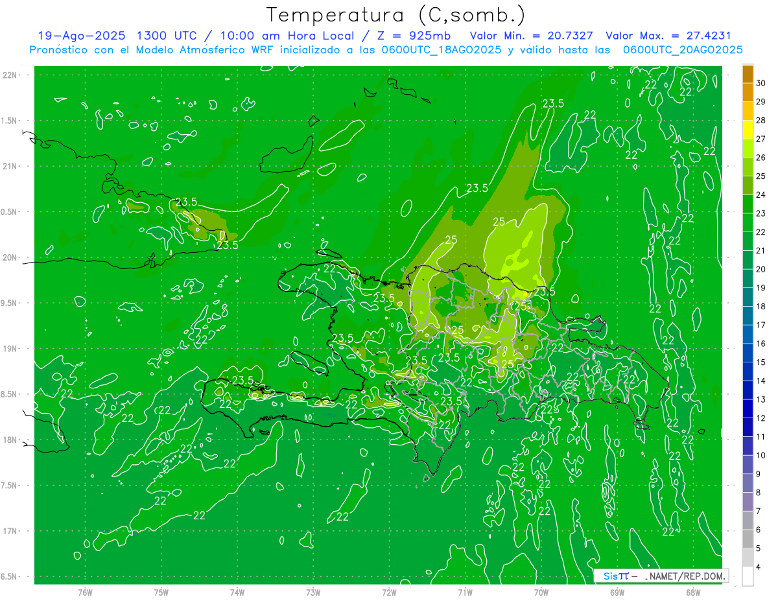The image size is (778, 601).
Task: Click the teal swatch between 18 and 19
Action: coord(748,298)
